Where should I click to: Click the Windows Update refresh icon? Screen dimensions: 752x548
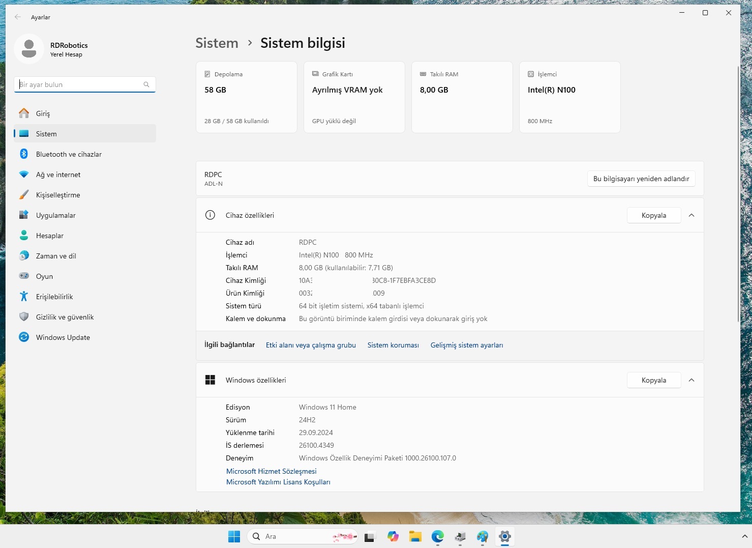point(24,337)
